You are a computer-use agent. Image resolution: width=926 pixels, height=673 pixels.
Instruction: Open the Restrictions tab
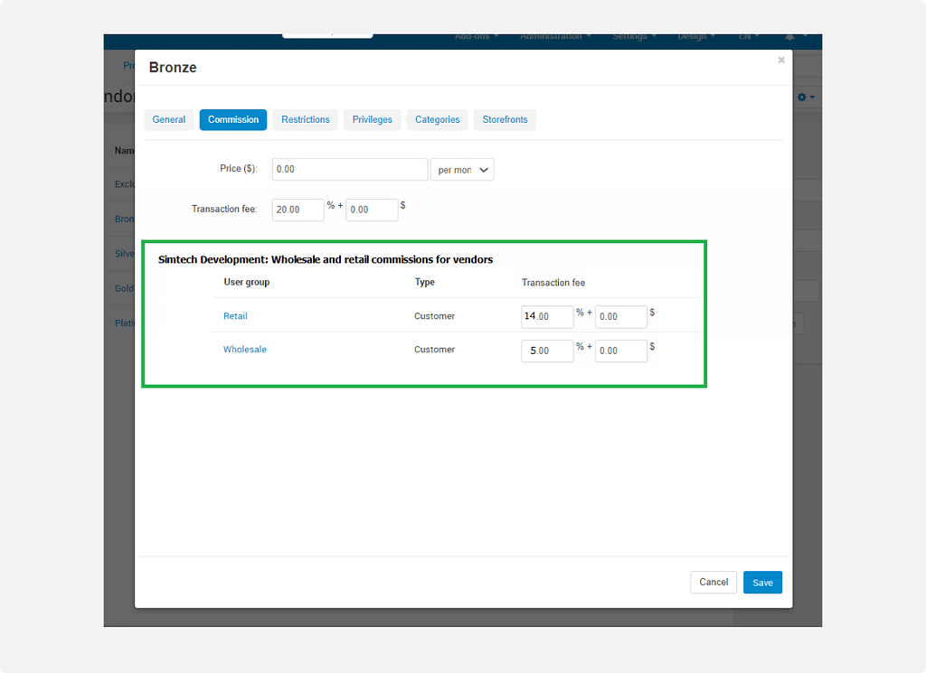305,119
